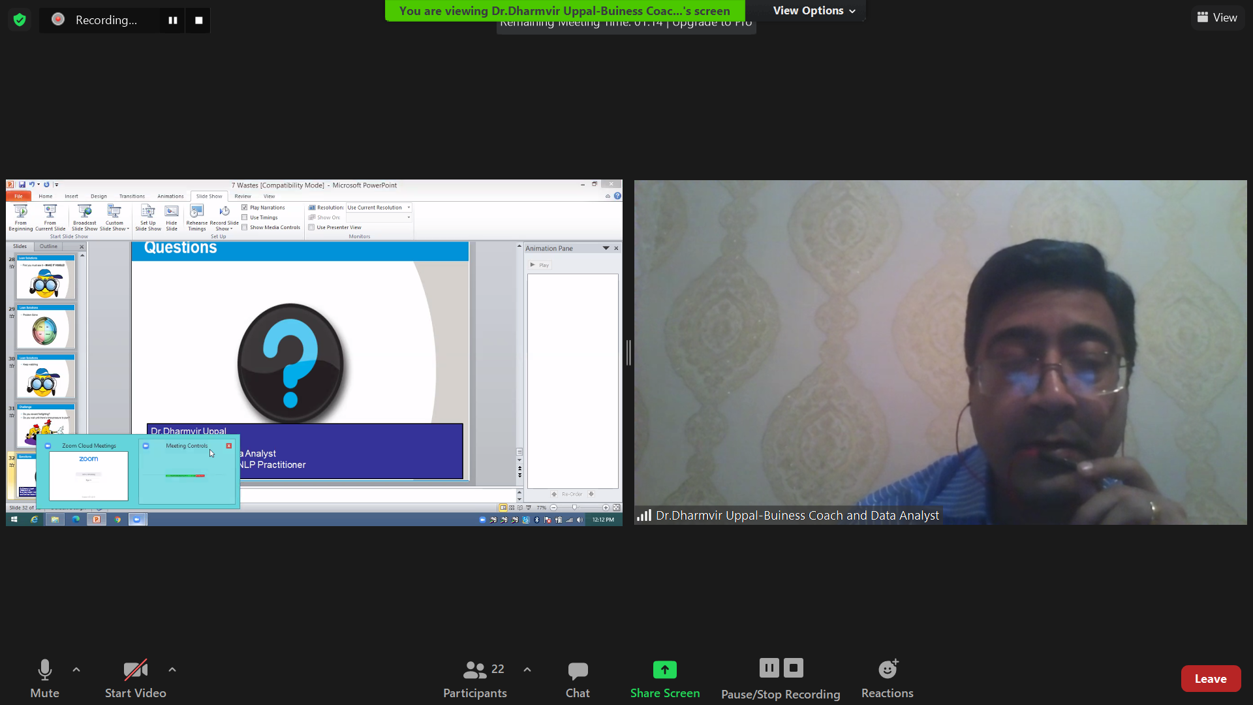Open the Chat panel
Viewport: 1253px width, 705px height.
pos(578,679)
